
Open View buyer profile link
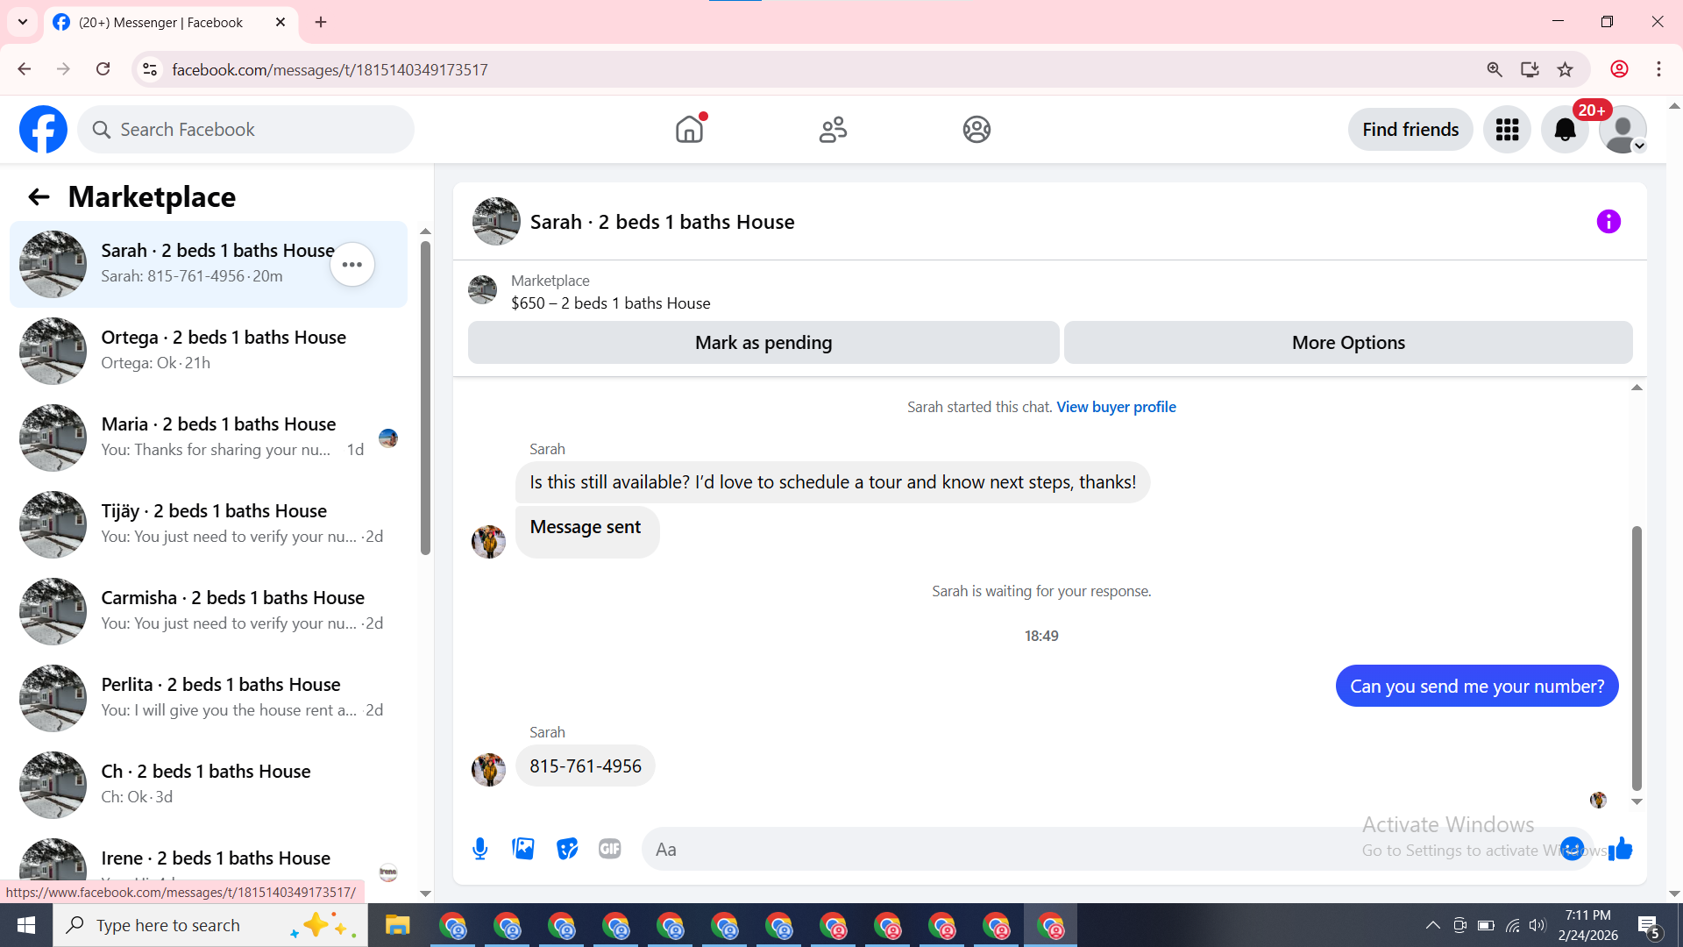(1116, 407)
